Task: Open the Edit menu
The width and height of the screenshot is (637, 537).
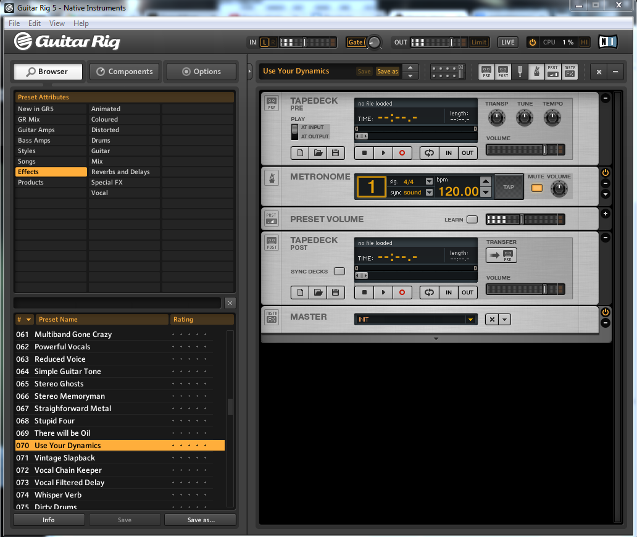Action: 35,23
